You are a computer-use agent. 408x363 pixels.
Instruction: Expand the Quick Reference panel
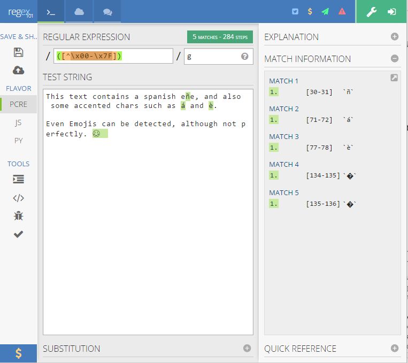click(x=395, y=348)
